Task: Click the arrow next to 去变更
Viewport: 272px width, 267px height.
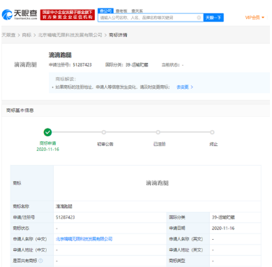Action: click(192, 87)
